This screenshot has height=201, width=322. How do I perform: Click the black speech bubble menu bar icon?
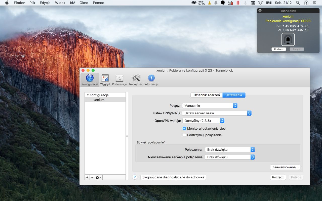click(x=223, y=3)
